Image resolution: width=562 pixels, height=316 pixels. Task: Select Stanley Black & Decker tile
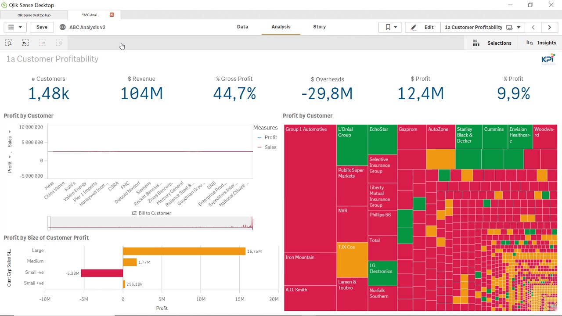coord(468,137)
